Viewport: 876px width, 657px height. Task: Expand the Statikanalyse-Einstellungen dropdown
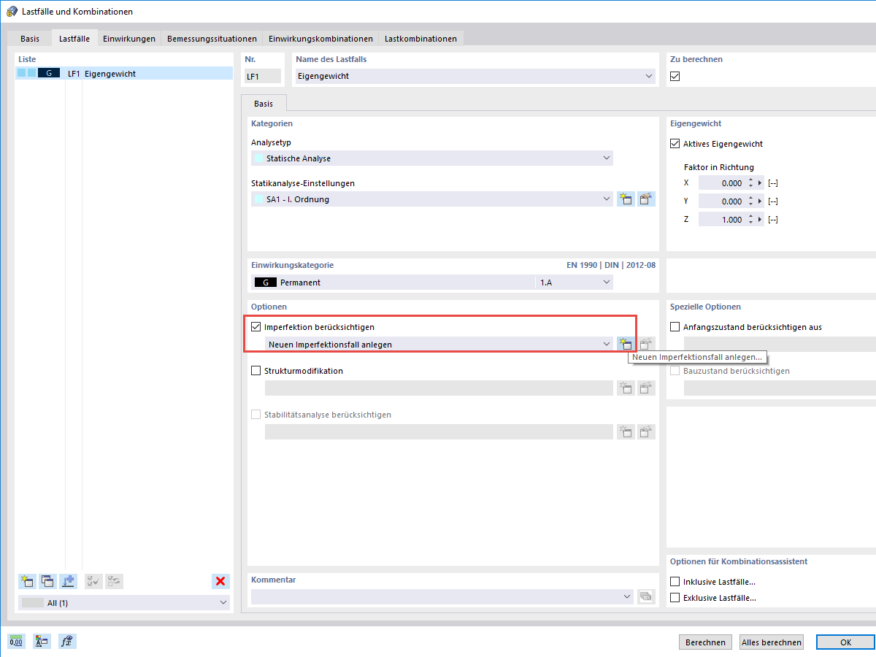(607, 199)
